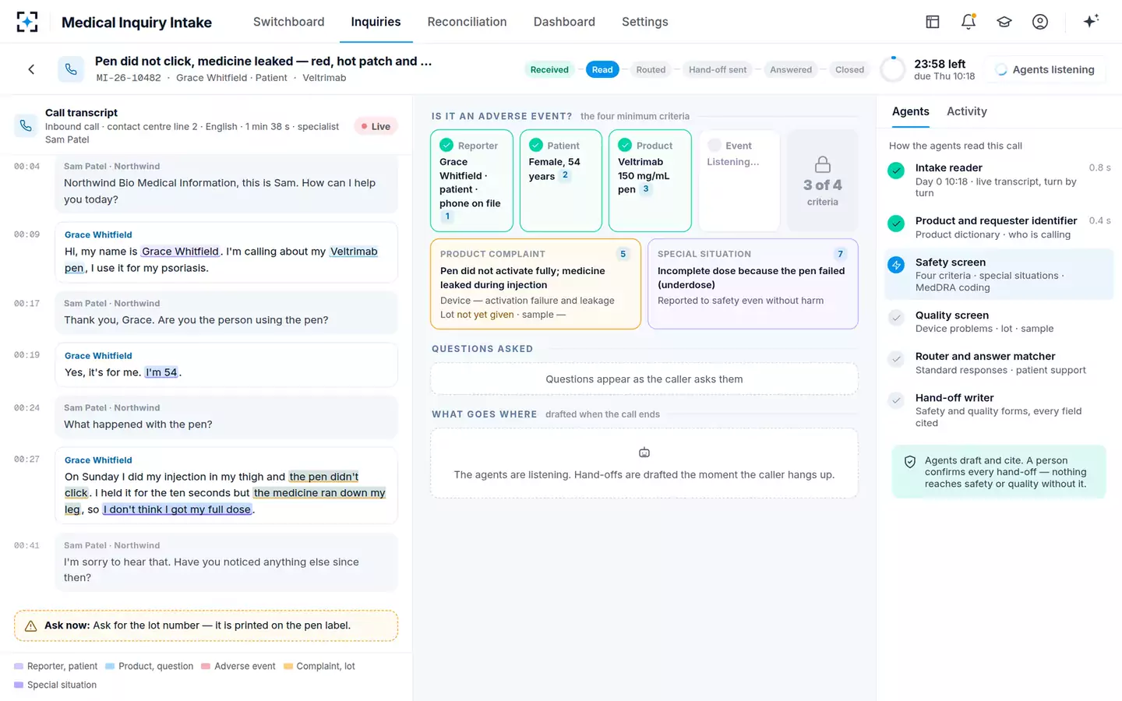Select the Routed stage in progress tracker
Screen dimensions: 1122x701
651,69
